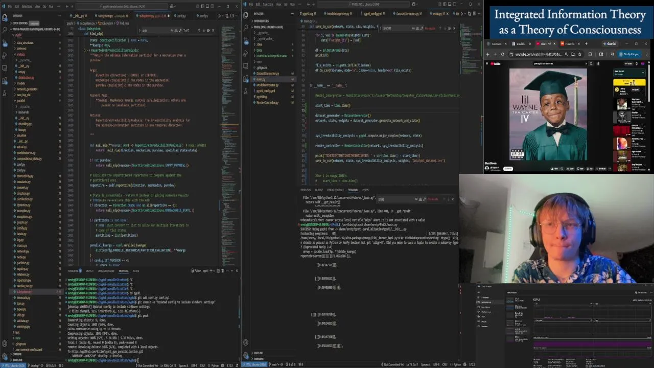Image resolution: width=654 pixels, height=368 pixels.
Task: Click YouTube Create button
Action: (628, 64)
